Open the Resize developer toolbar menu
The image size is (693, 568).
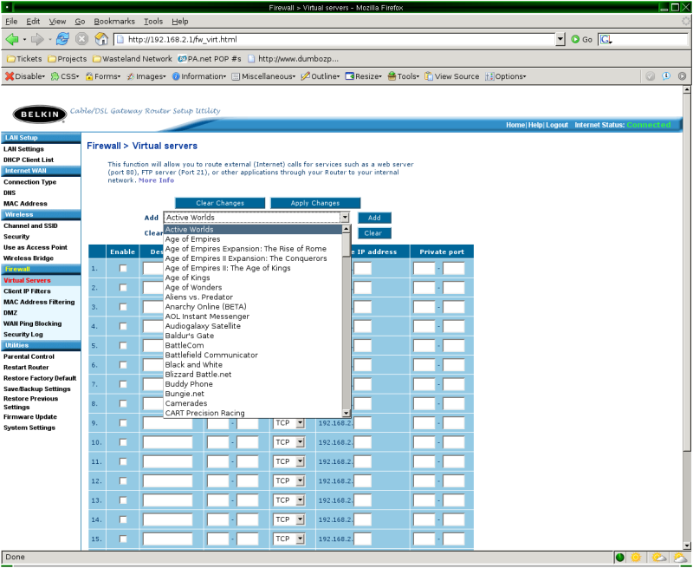tap(363, 76)
